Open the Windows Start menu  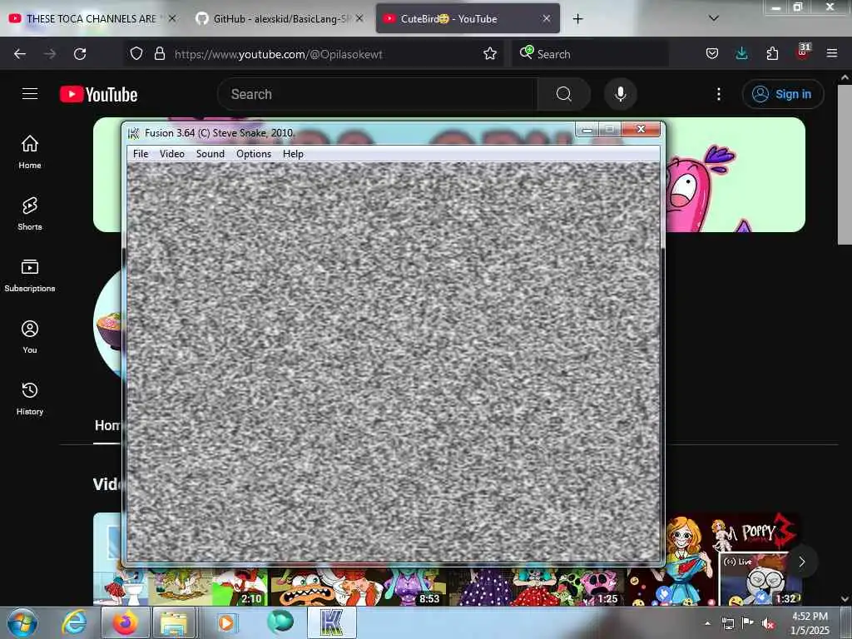click(x=22, y=623)
